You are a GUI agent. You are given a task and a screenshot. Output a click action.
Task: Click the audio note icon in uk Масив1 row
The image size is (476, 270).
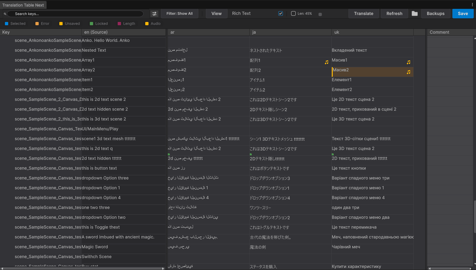point(408,62)
